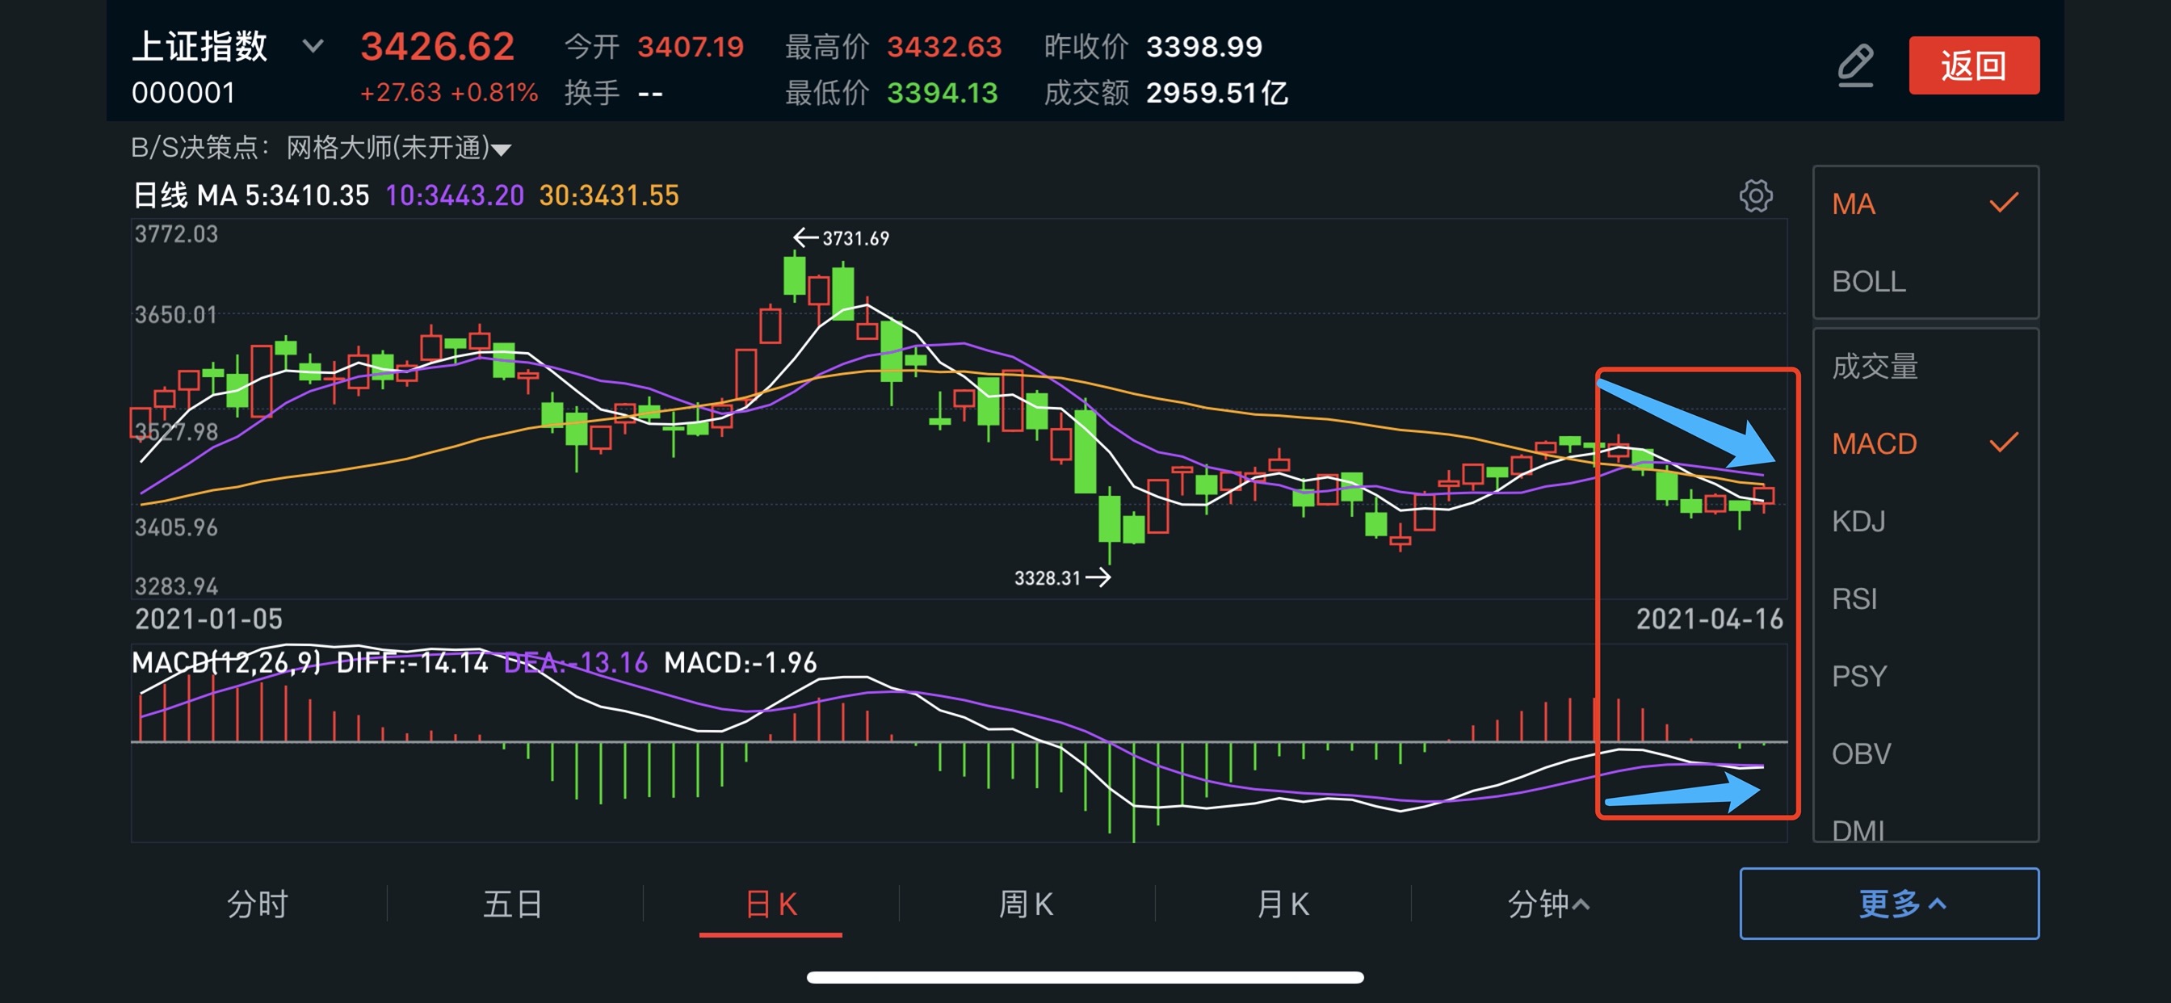
Task: Click the 更多 button
Action: (x=1889, y=904)
